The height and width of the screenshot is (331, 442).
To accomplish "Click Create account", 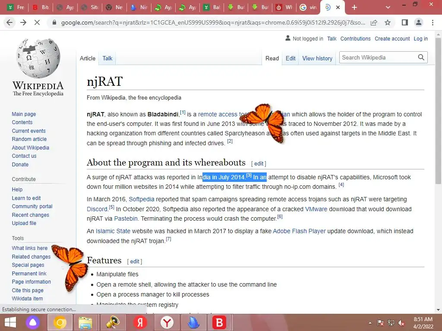I will [392, 38].
